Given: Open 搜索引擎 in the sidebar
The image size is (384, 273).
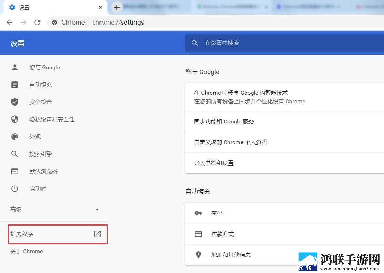Looking at the screenshot, I should 41,154.
